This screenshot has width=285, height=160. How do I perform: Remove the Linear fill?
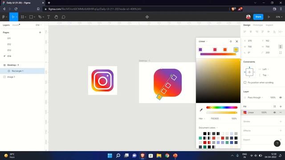[x=281, y=112]
